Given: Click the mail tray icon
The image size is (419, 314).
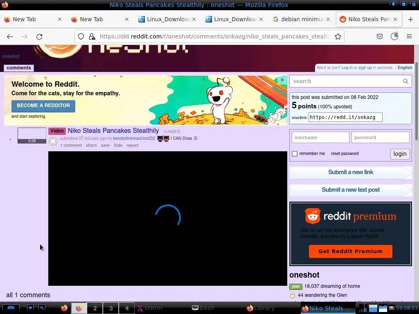Looking at the screenshot, I should coord(392,308).
